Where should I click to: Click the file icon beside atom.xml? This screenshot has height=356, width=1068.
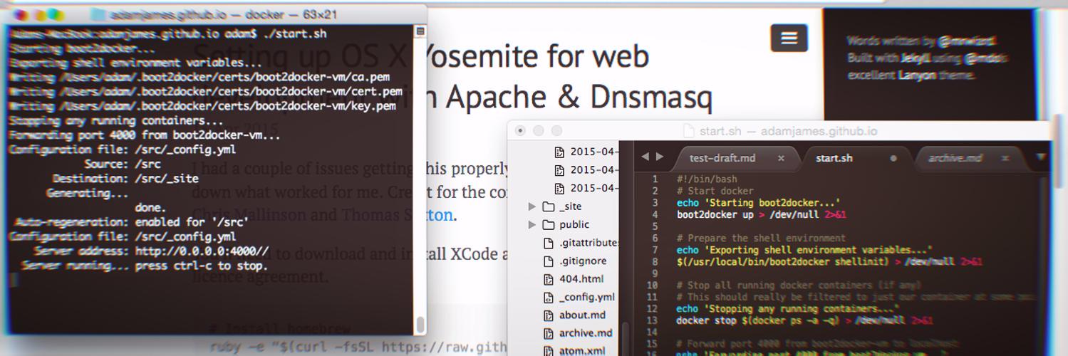(x=548, y=350)
